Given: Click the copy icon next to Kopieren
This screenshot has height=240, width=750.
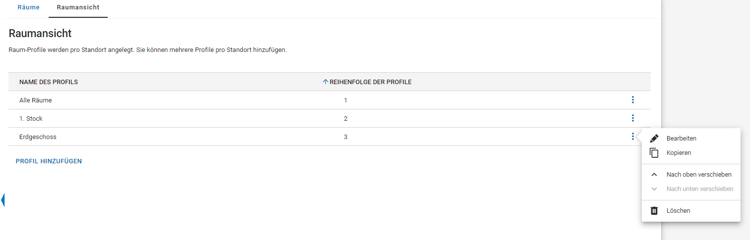Looking at the screenshot, I should click(x=654, y=153).
